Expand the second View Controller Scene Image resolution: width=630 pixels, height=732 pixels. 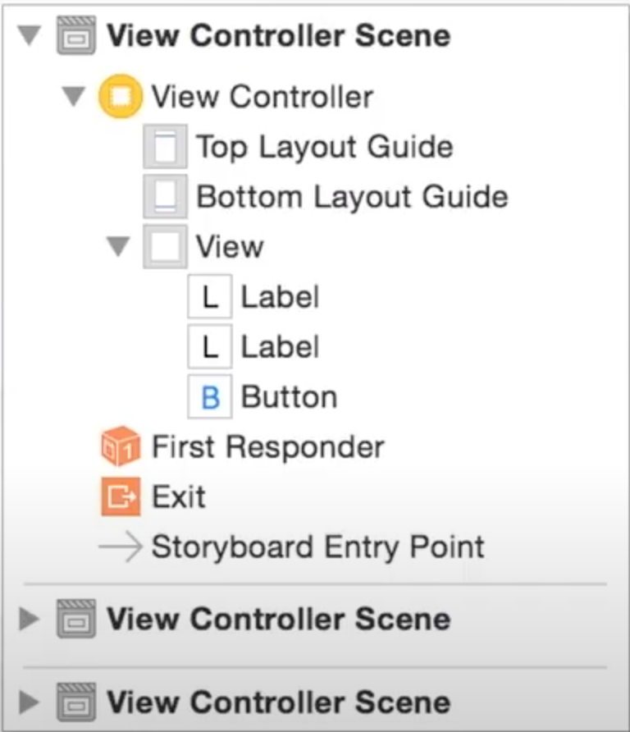click(x=30, y=619)
